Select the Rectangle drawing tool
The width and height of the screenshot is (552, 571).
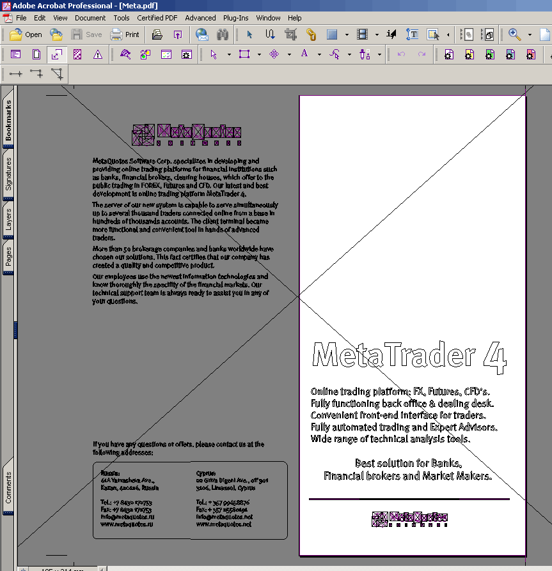click(244, 55)
